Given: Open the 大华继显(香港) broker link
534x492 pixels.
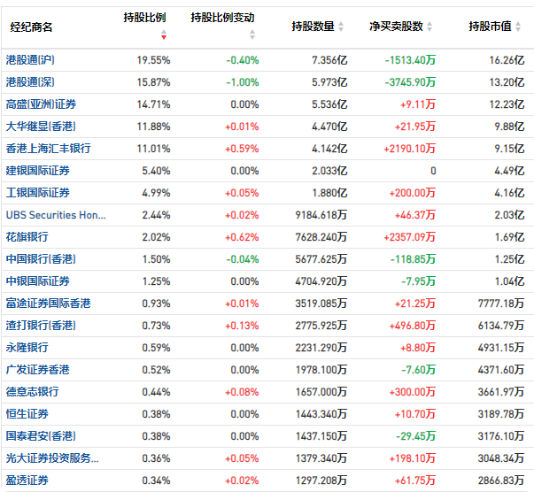Looking at the screenshot, I should tap(41, 127).
